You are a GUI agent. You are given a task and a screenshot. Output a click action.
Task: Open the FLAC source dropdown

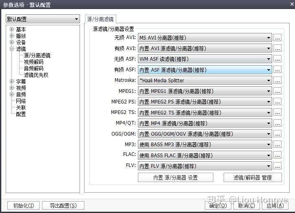coord(205,155)
